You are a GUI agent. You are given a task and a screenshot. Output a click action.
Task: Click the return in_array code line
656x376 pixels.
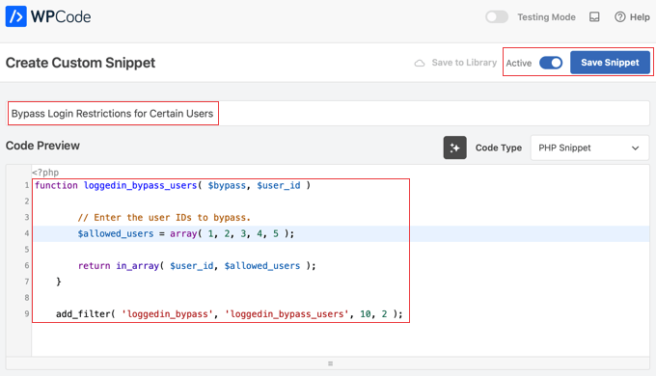(x=197, y=265)
